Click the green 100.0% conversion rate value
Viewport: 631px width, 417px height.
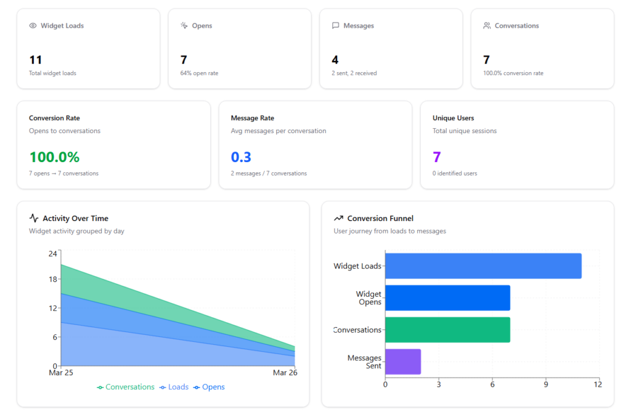[x=54, y=157]
